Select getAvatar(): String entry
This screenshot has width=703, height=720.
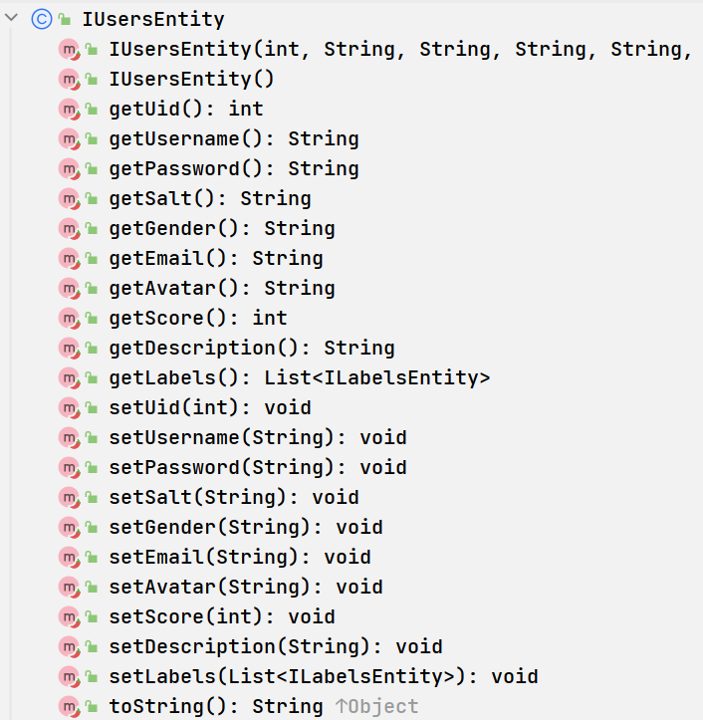point(221,288)
